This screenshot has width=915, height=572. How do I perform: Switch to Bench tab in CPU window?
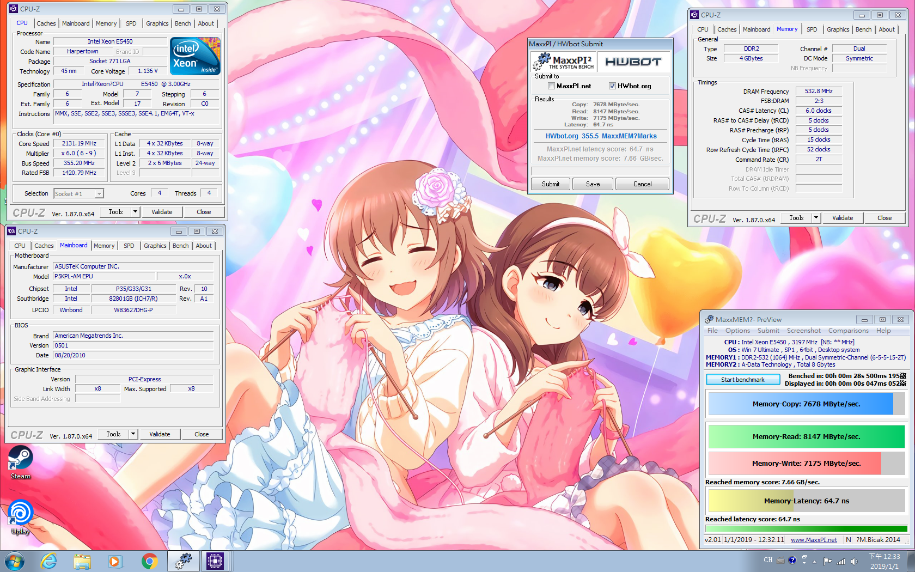pos(183,23)
